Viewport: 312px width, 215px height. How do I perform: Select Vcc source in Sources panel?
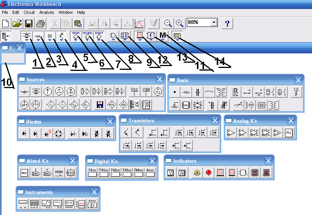coord(134,91)
